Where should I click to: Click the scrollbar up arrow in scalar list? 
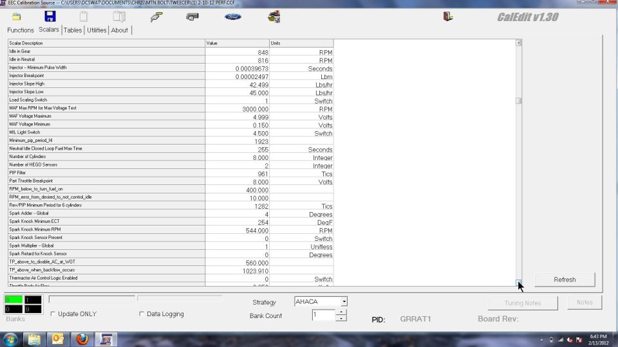tap(519, 42)
